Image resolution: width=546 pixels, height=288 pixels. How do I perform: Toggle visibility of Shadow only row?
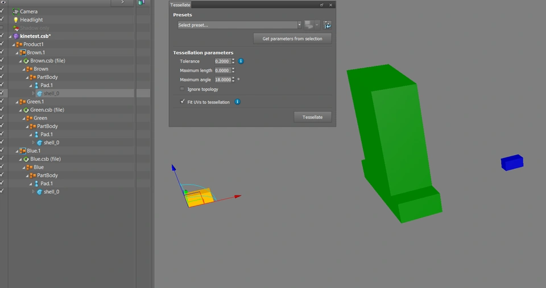click(x=2, y=28)
